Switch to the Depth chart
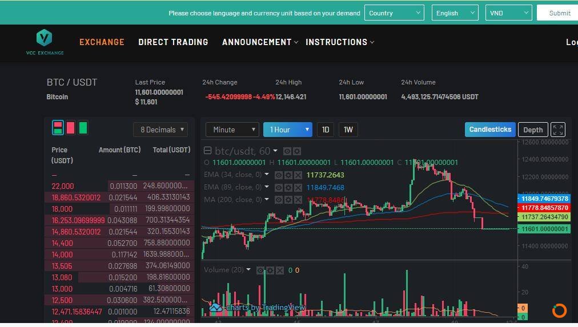The height and width of the screenshot is (327, 578). 533,130
